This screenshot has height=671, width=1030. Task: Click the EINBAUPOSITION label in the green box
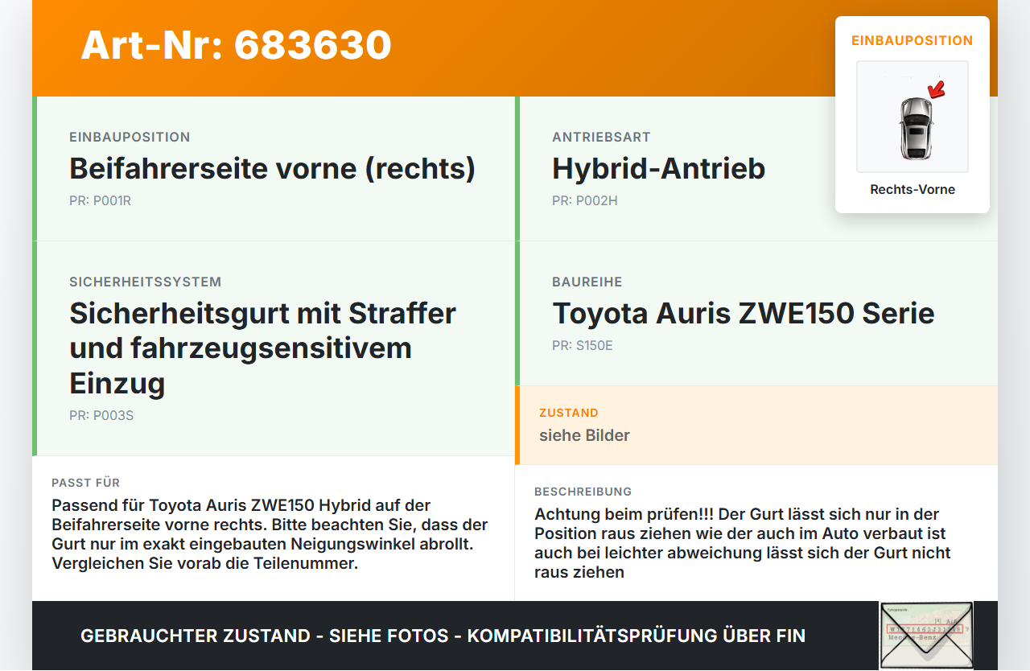[130, 138]
